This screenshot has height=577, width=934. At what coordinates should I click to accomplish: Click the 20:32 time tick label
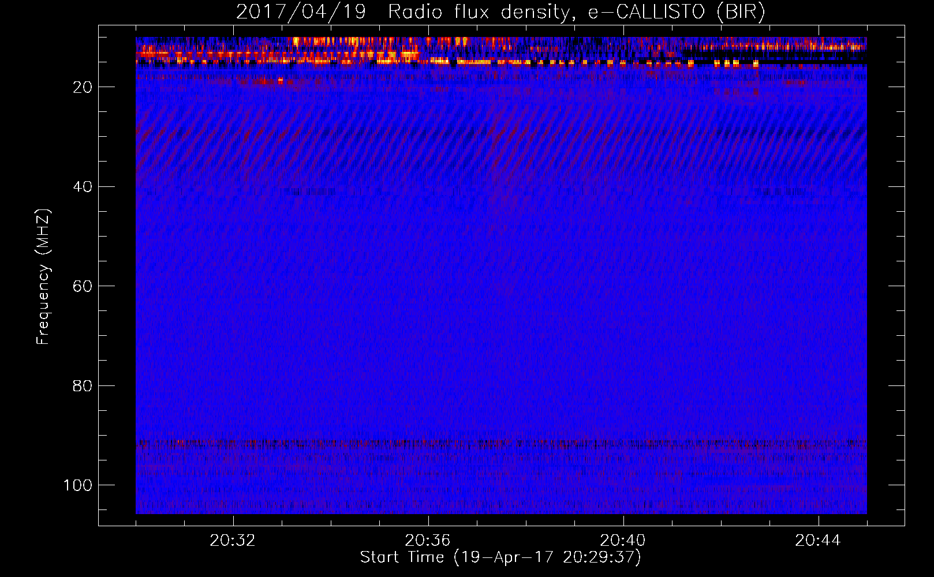coord(233,541)
